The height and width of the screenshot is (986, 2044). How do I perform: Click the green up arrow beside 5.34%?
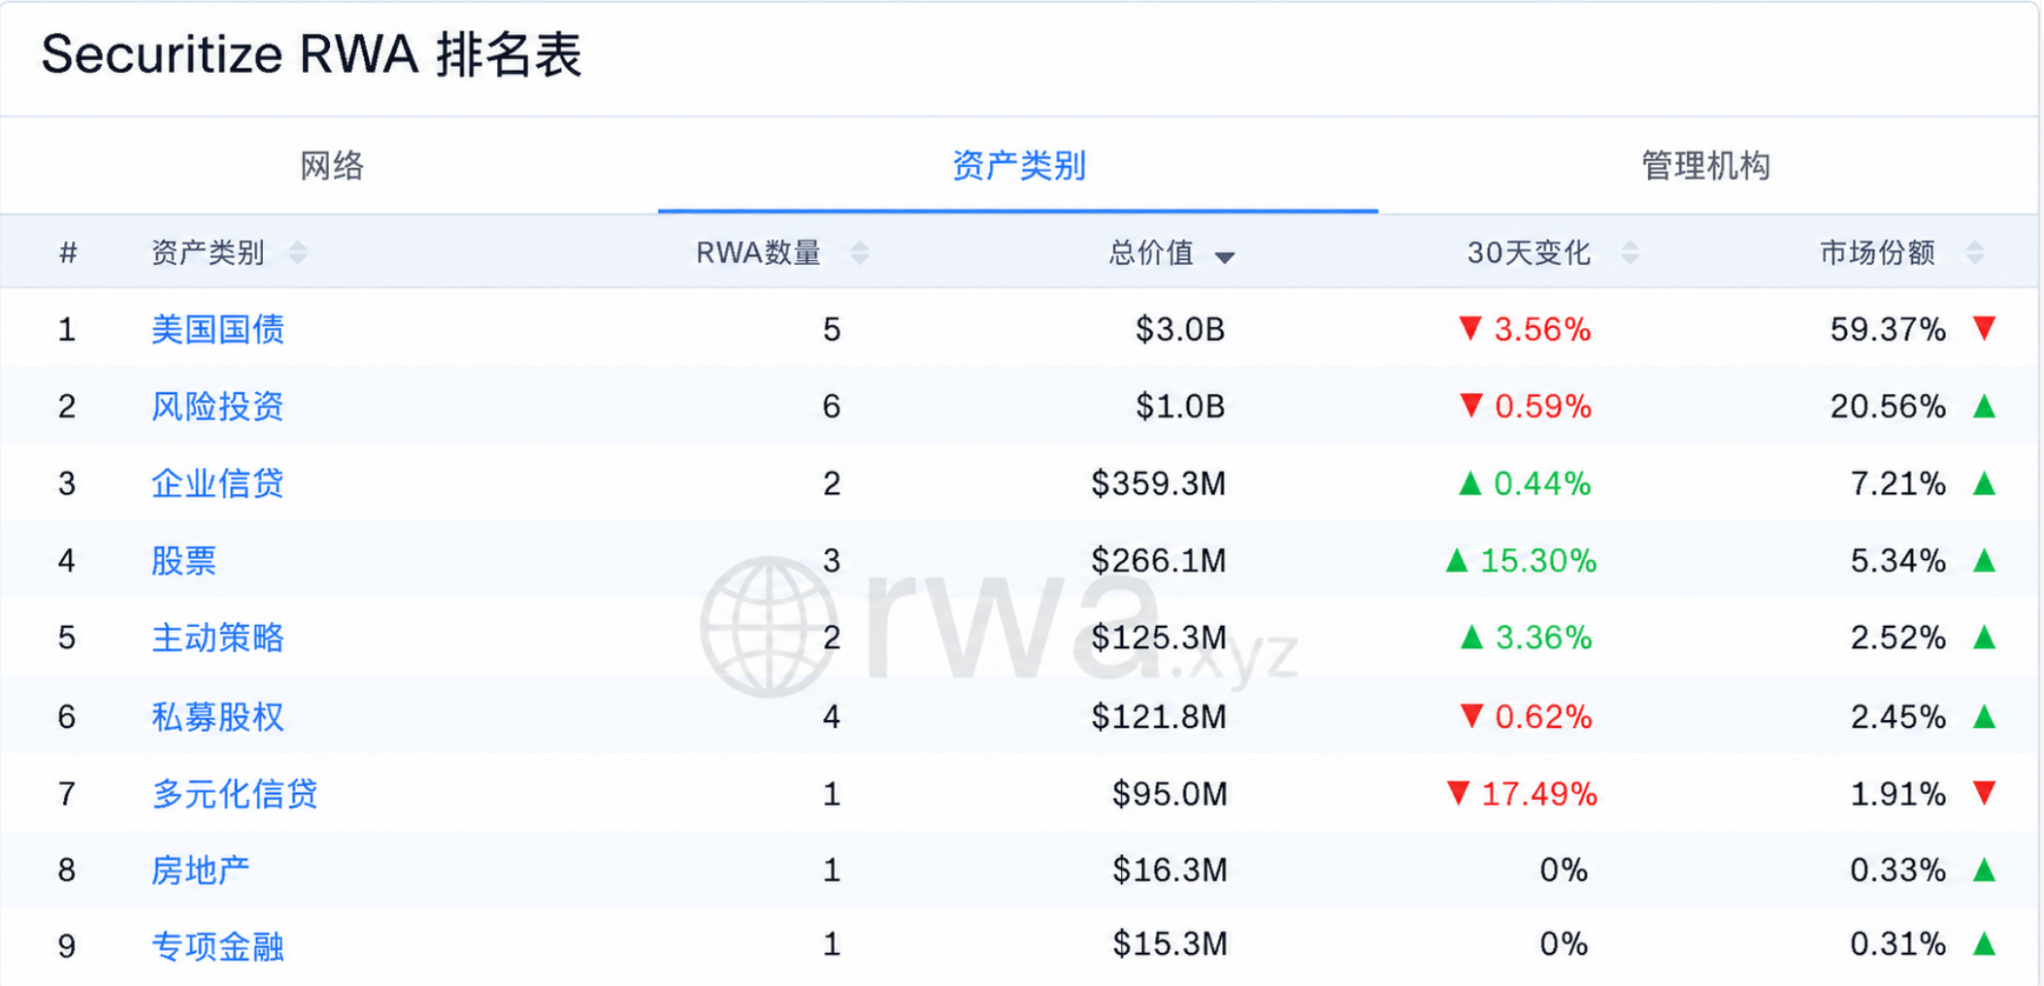click(1985, 560)
